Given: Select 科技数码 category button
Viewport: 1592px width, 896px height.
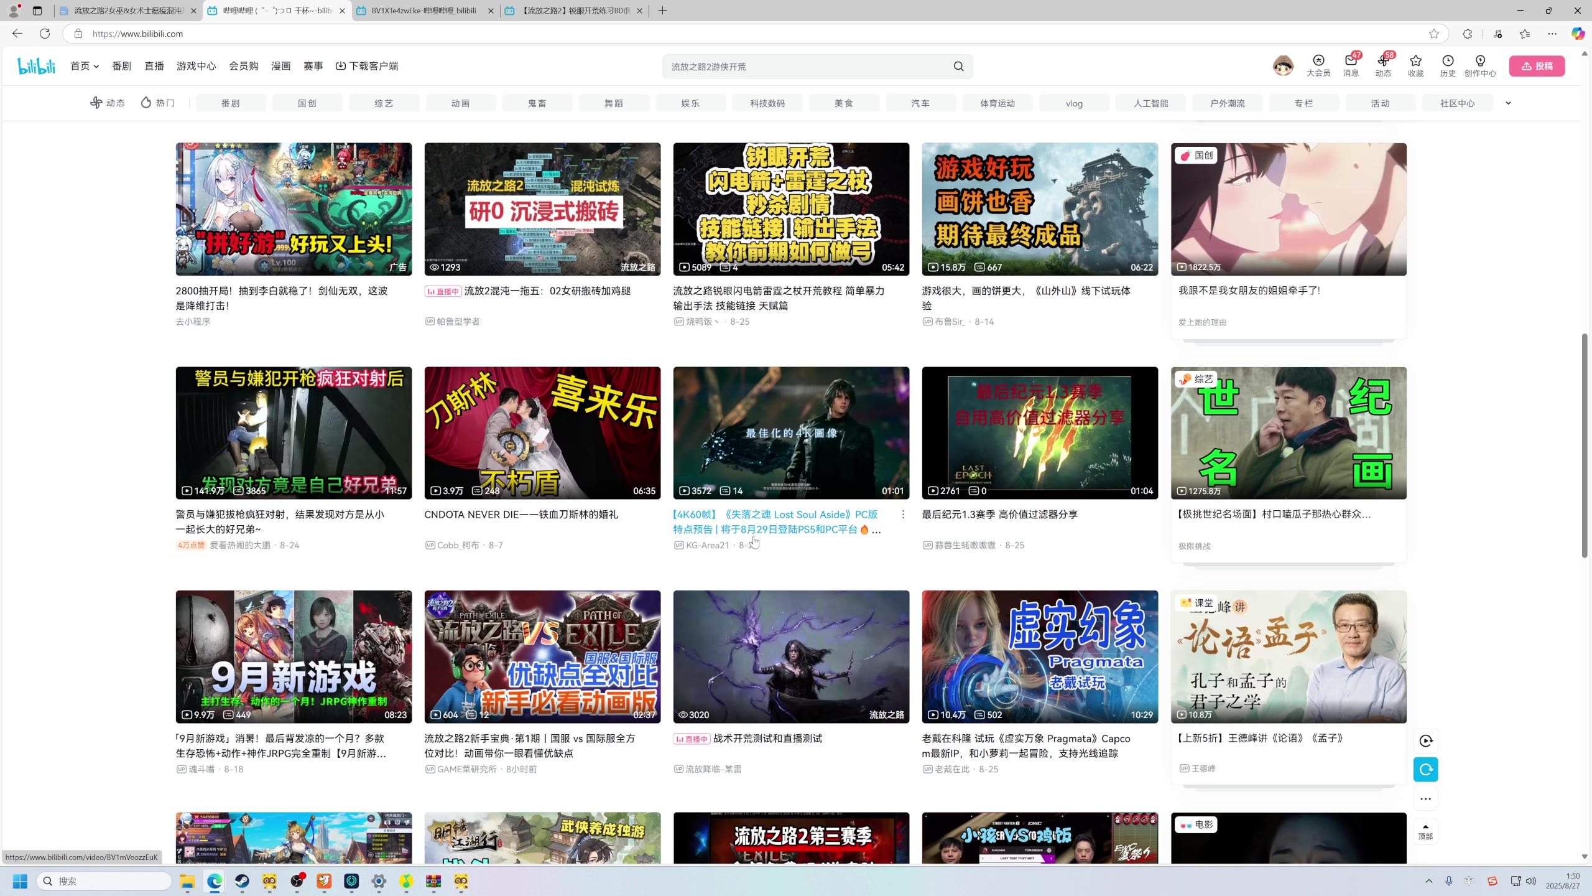Looking at the screenshot, I should click(x=767, y=103).
